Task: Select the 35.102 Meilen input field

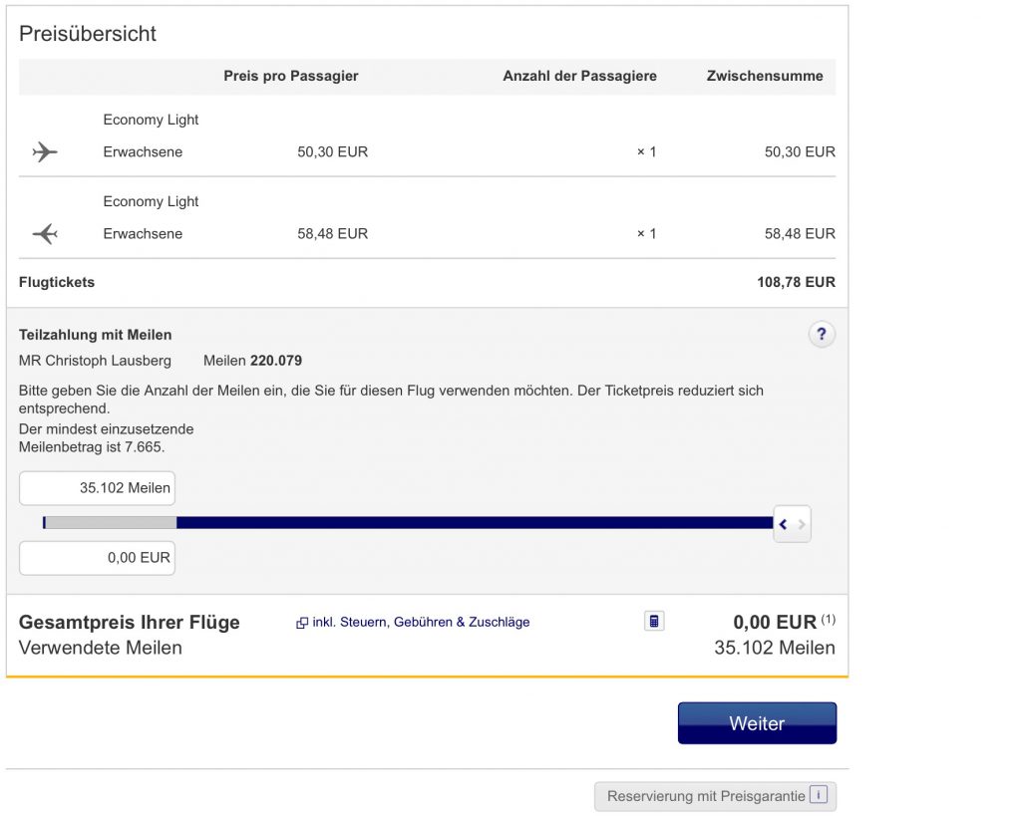Action: (97, 488)
